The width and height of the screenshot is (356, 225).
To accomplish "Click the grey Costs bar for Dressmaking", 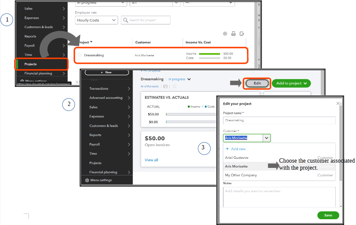I will coord(209,58).
